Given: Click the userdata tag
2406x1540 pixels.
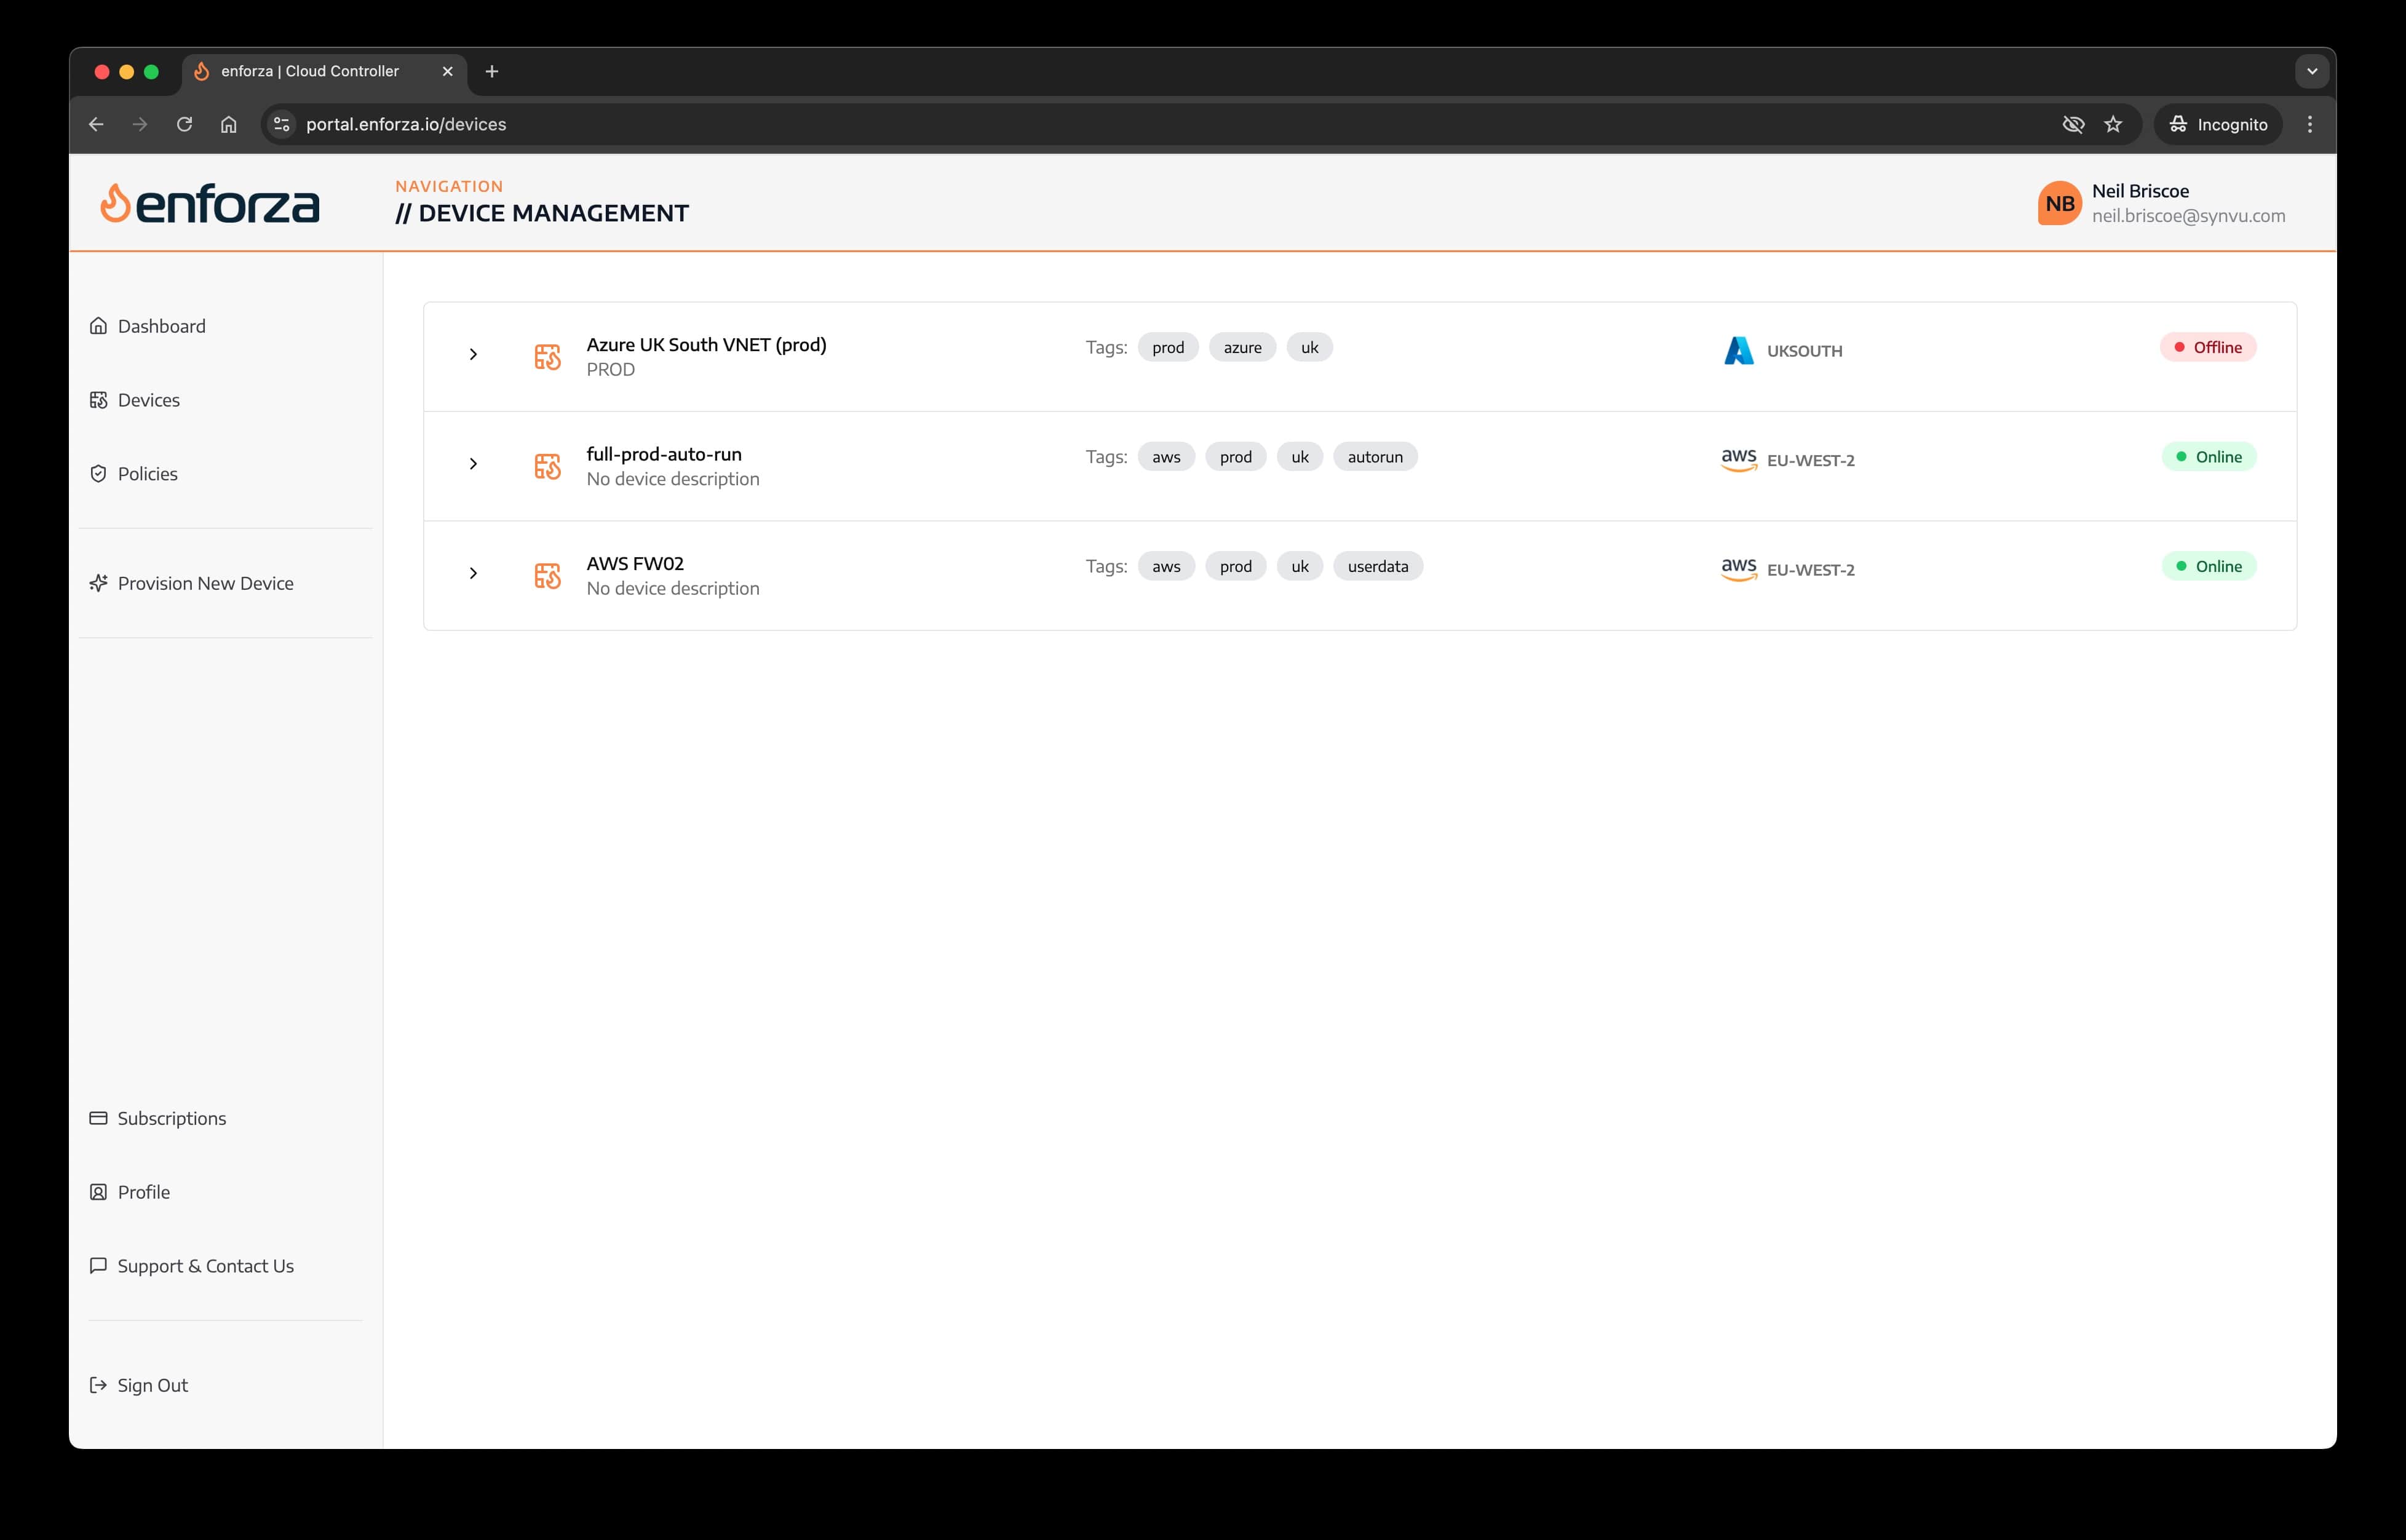Looking at the screenshot, I should tap(1378, 566).
